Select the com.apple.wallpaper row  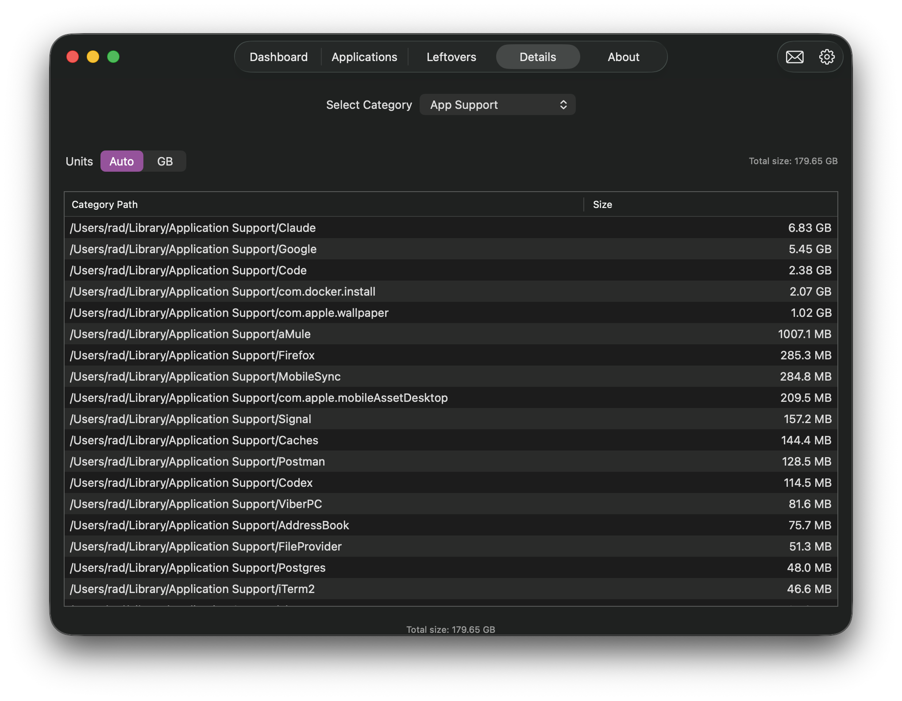451,313
